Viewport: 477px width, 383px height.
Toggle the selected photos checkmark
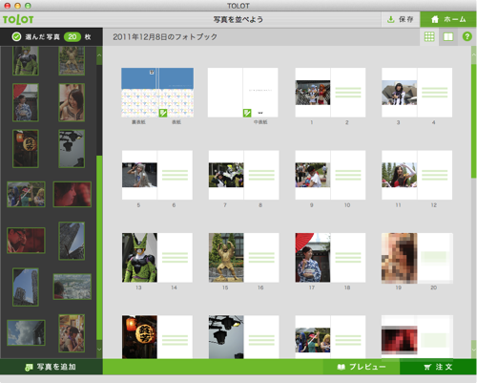point(16,37)
